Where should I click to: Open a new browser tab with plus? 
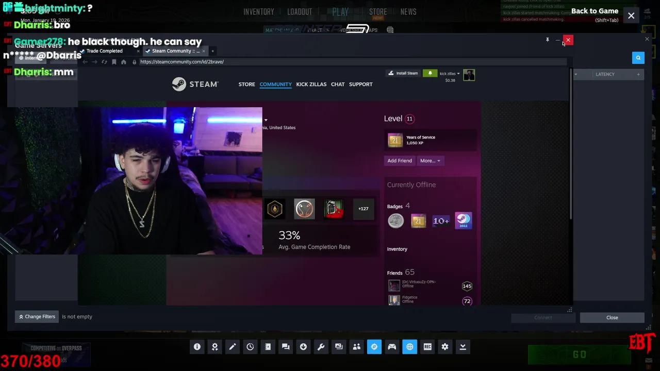point(212,51)
